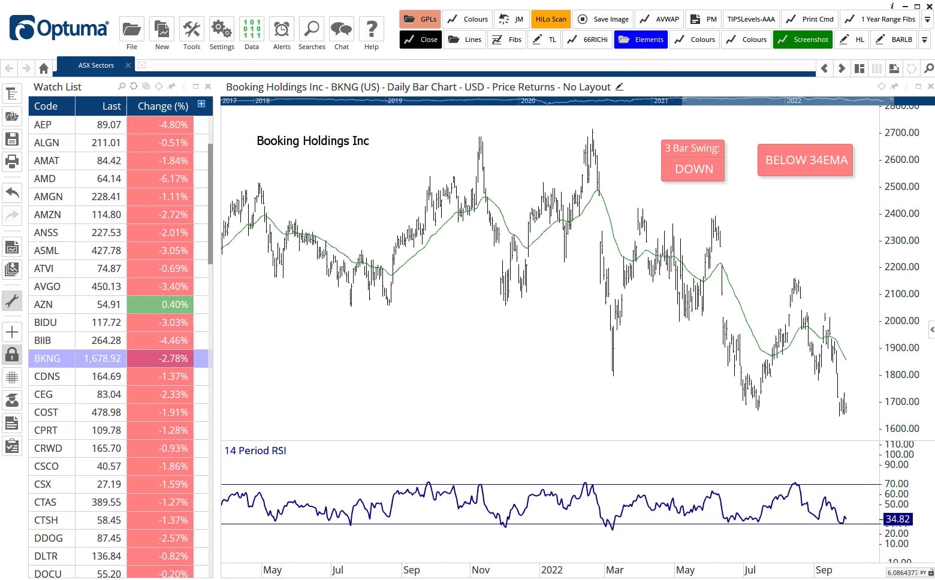Click the save floppy-disk icon in left sidebar

(12, 139)
